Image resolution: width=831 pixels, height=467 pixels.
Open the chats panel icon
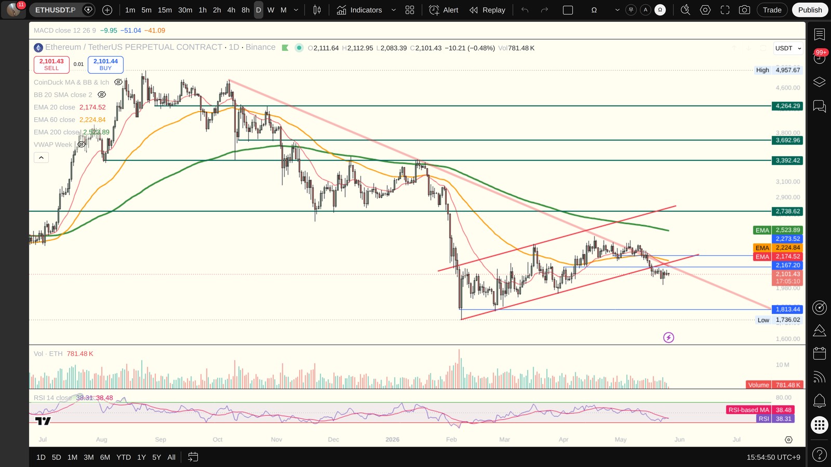(x=820, y=106)
